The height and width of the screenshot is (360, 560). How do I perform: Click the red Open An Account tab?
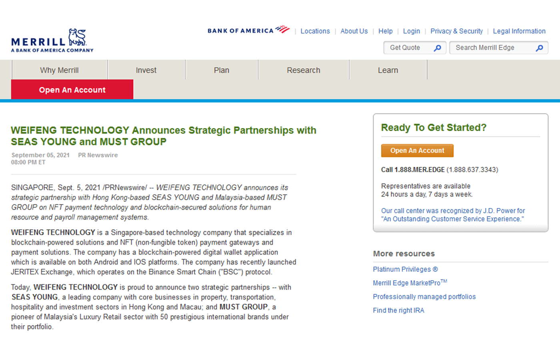point(72,90)
